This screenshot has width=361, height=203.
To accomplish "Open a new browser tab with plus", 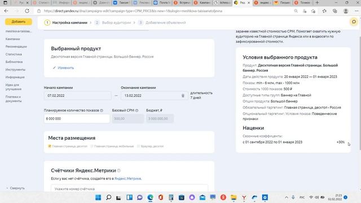I will 317,2.
